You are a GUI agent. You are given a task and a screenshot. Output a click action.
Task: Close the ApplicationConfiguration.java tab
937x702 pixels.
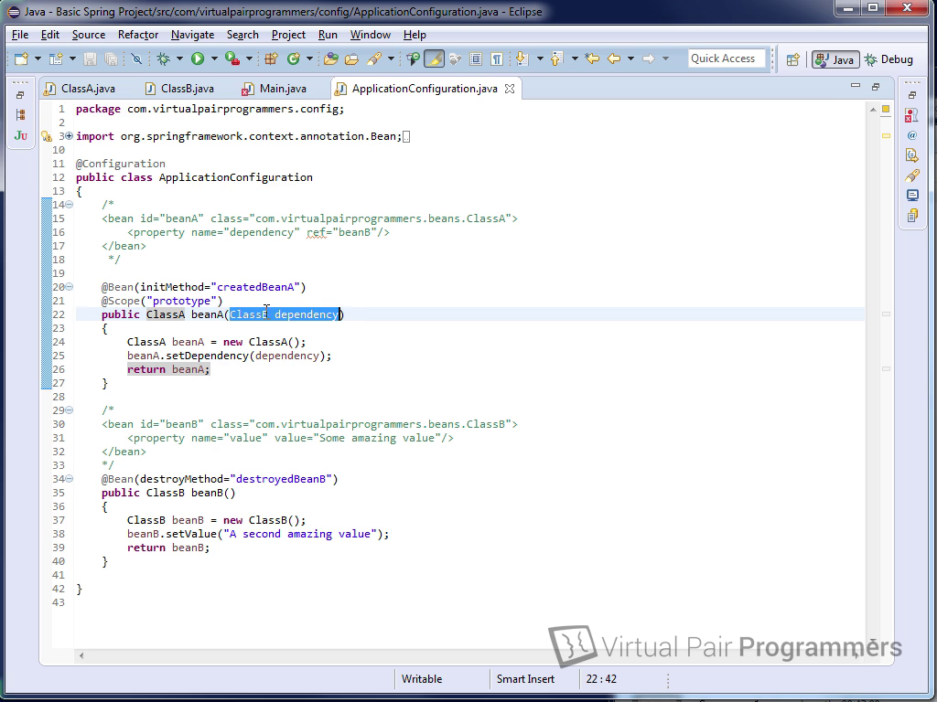coord(510,89)
